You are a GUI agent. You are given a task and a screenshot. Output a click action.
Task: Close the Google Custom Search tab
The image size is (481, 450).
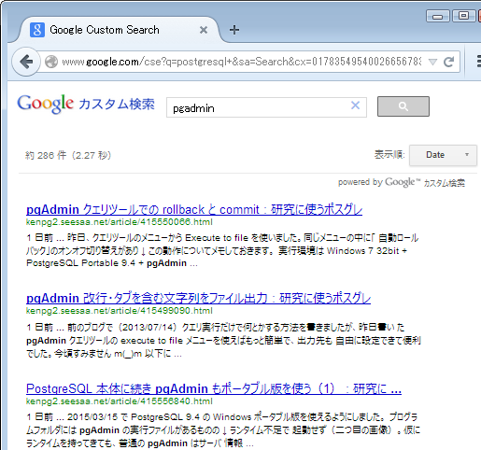point(204,30)
